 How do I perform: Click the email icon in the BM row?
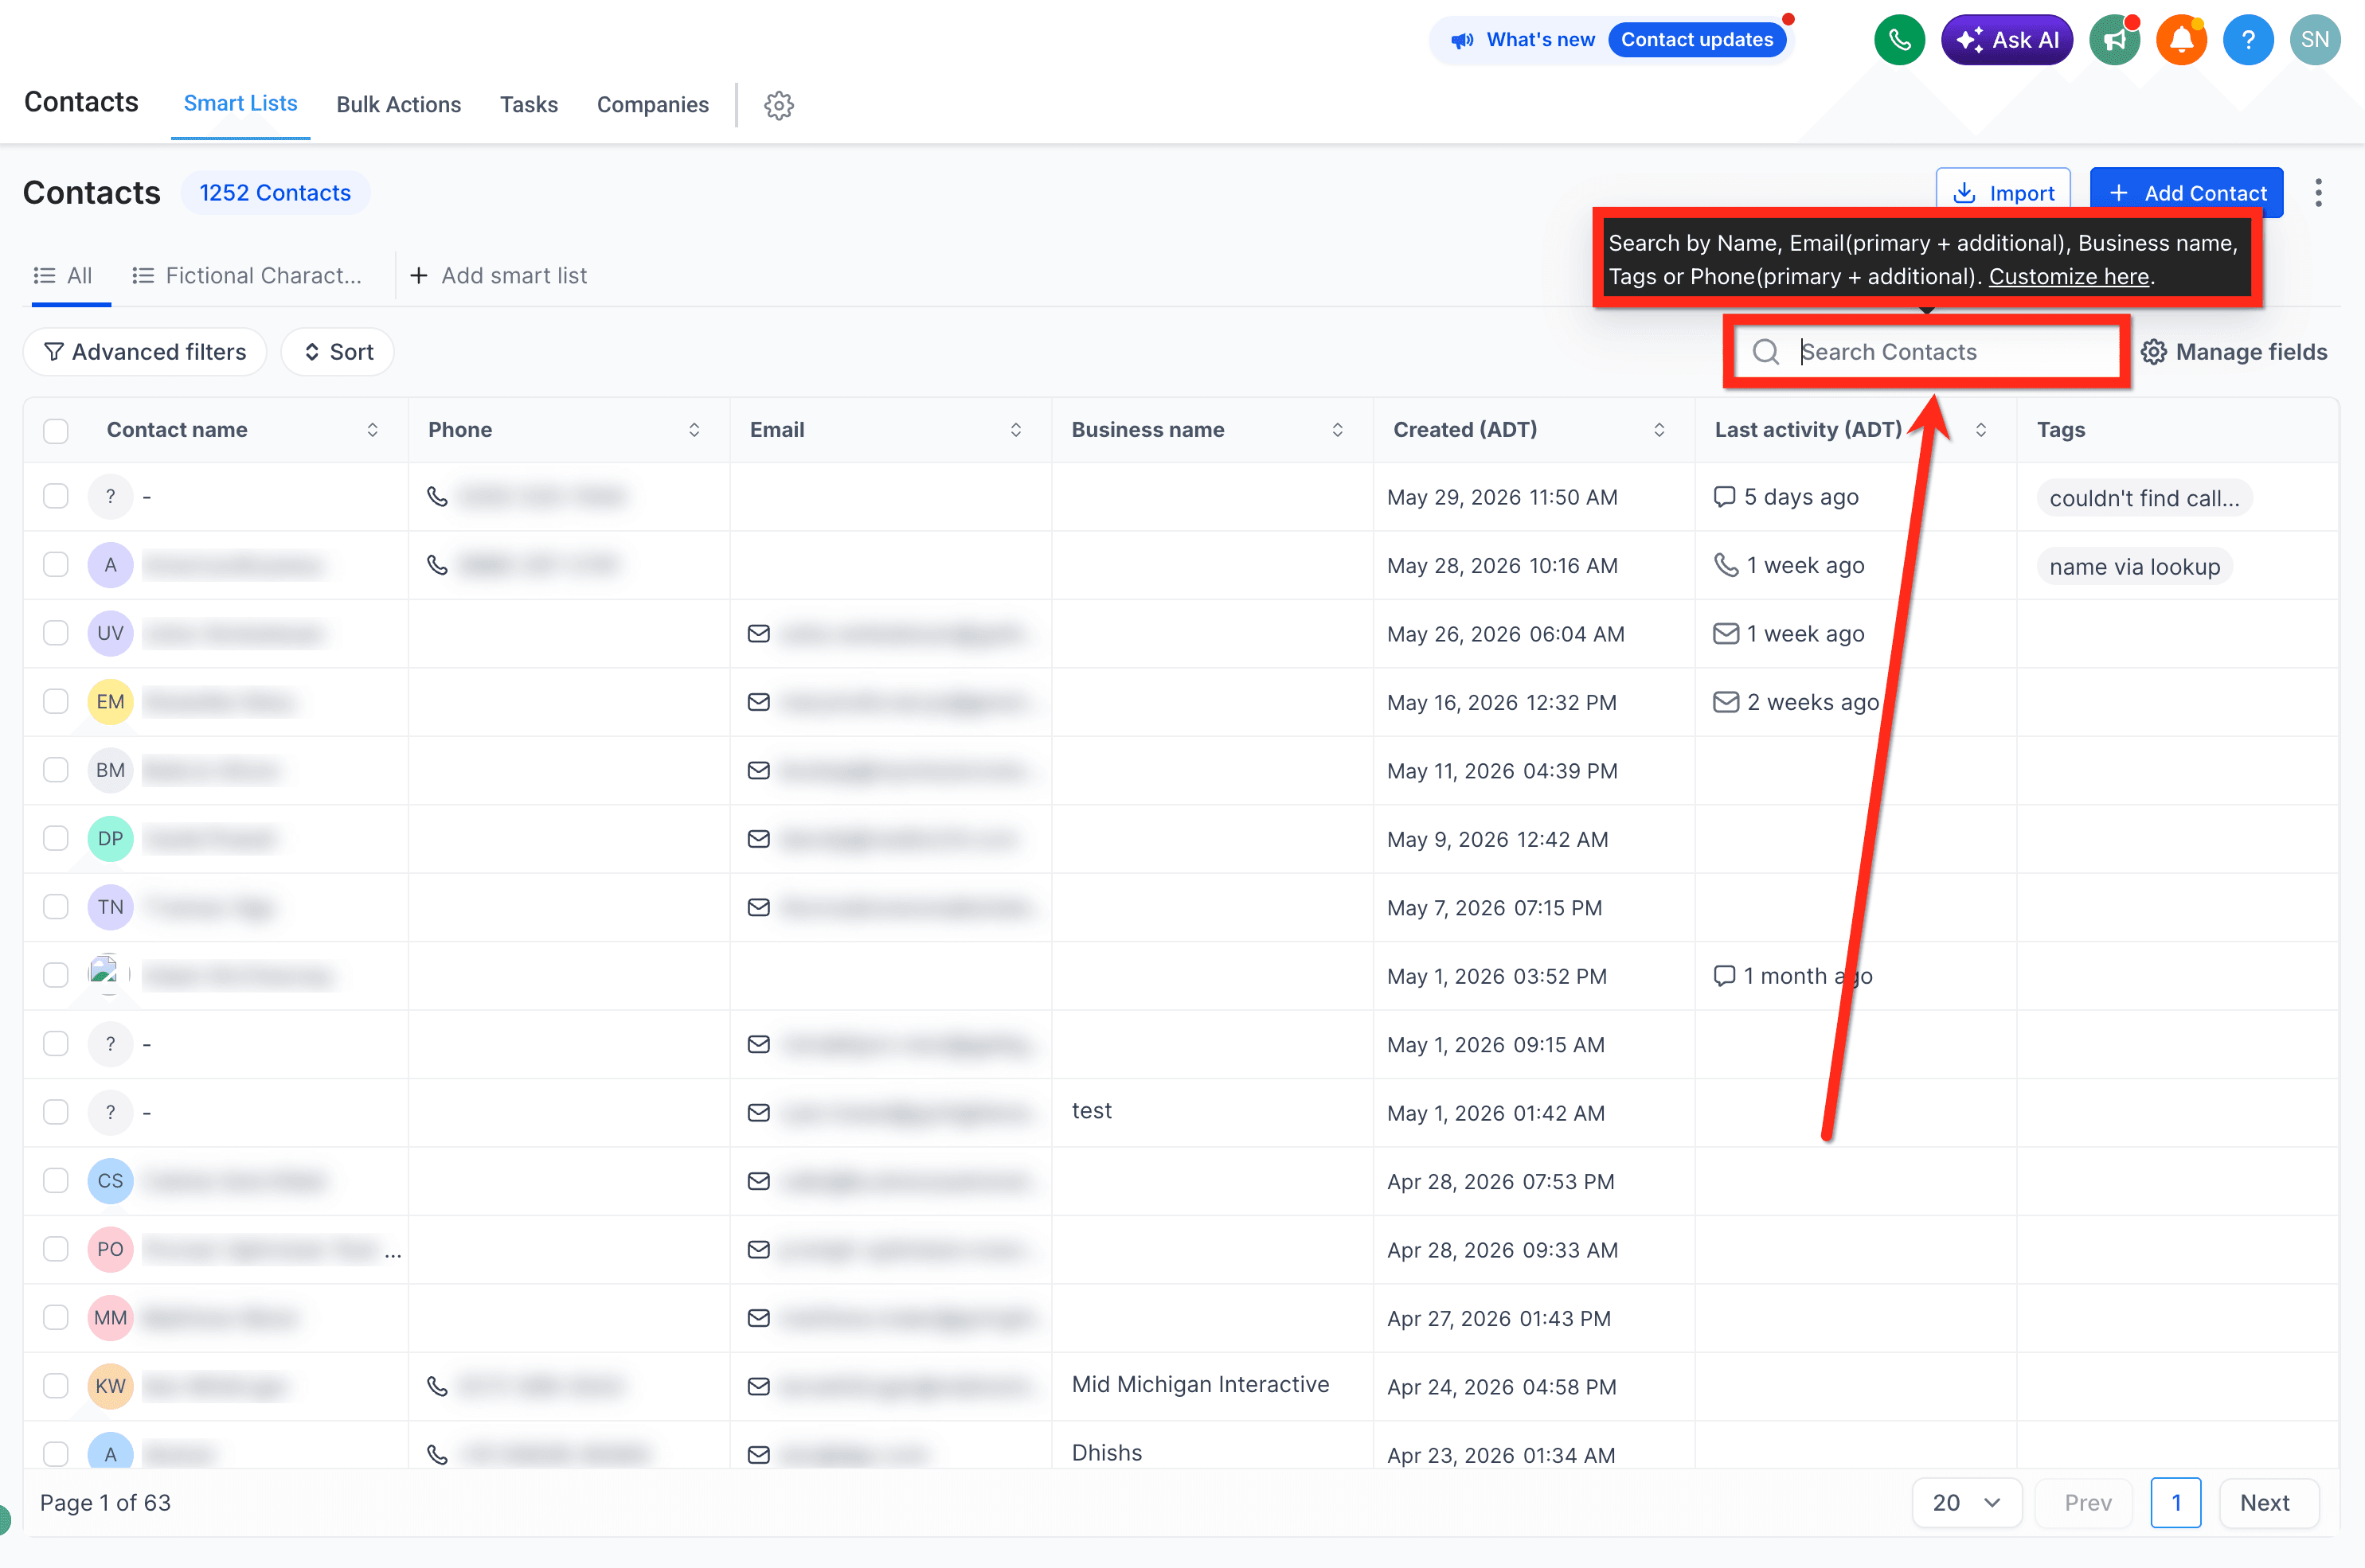click(760, 770)
